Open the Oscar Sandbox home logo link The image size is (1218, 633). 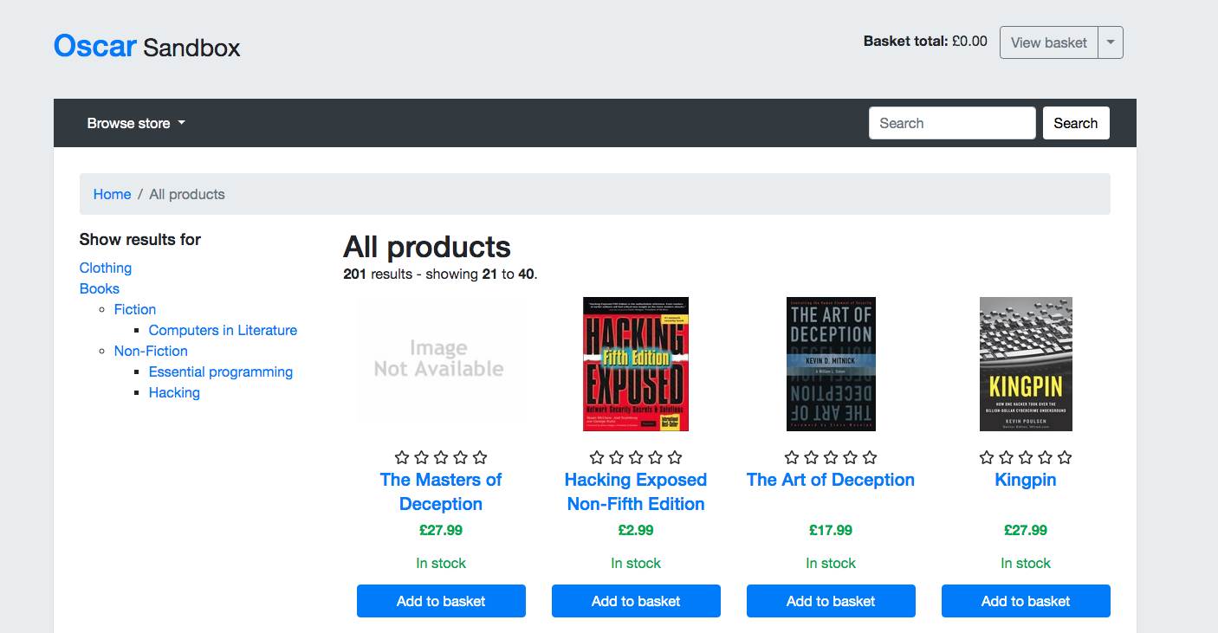[x=147, y=46]
